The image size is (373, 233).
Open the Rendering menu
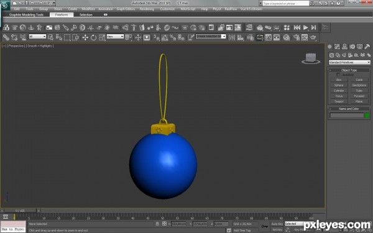[147, 9]
